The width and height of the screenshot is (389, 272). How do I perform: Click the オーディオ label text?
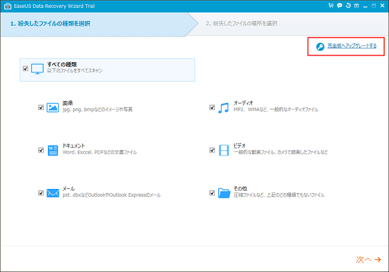click(x=243, y=103)
